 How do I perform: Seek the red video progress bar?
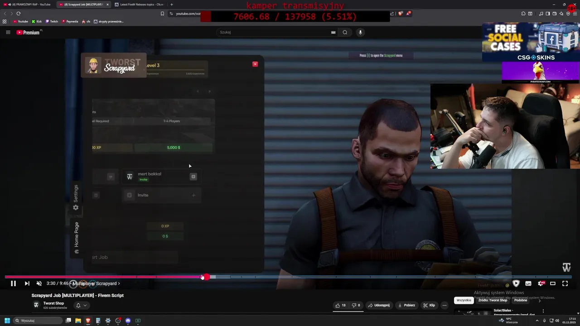click(x=288, y=277)
